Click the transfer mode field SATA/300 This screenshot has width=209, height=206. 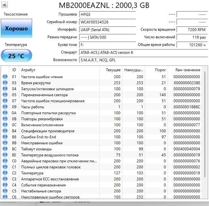coord(108,37)
